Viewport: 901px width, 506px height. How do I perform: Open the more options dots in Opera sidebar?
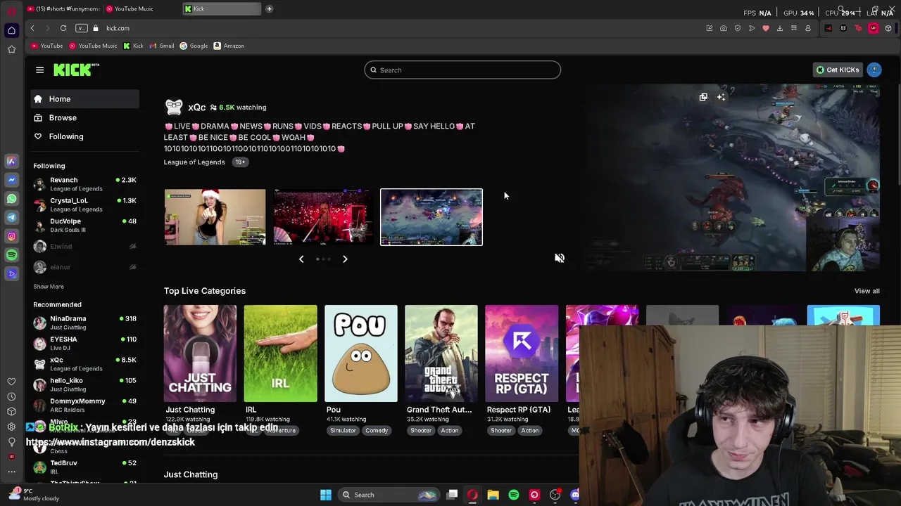coord(11,472)
